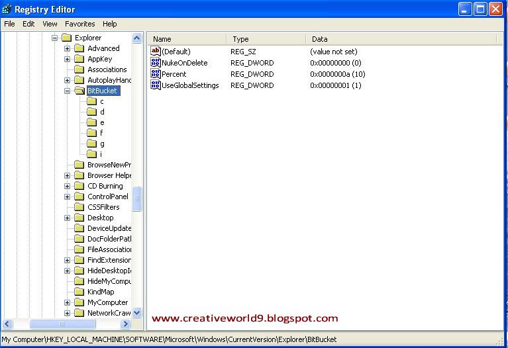Click the UseGlobalSettings DWORD icon
508x348 pixels.
pyautogui.click(x=156, y=85)
